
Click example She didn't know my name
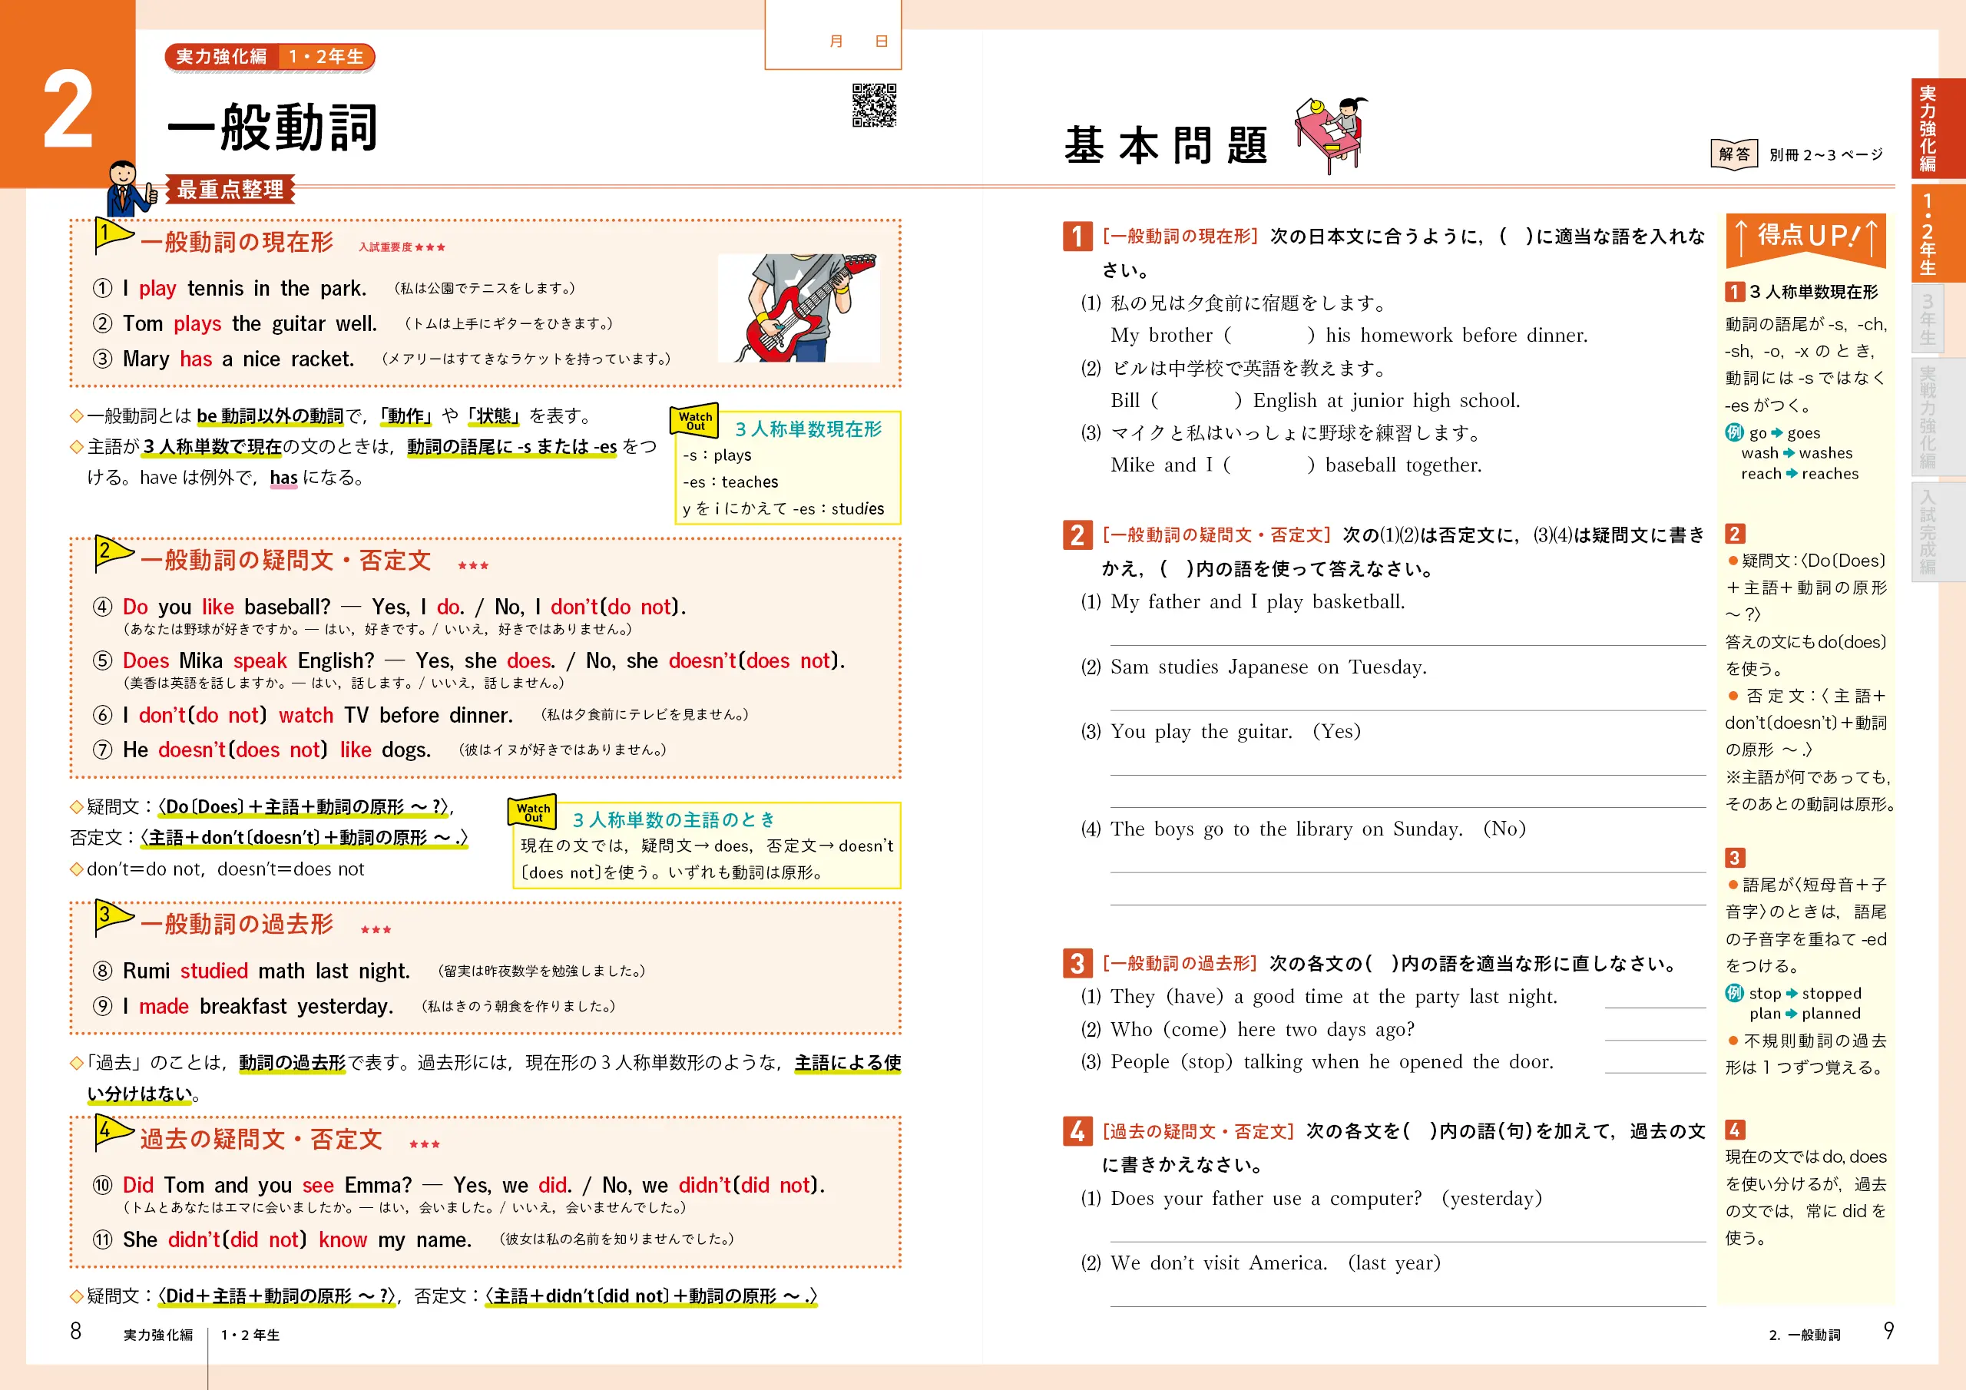tap(297, 1240)
